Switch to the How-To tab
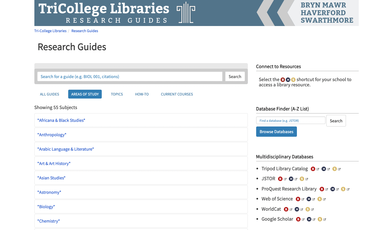The image size is (387, 230). click(142, 94)
